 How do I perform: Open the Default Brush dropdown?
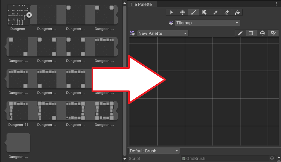point(154,151)
